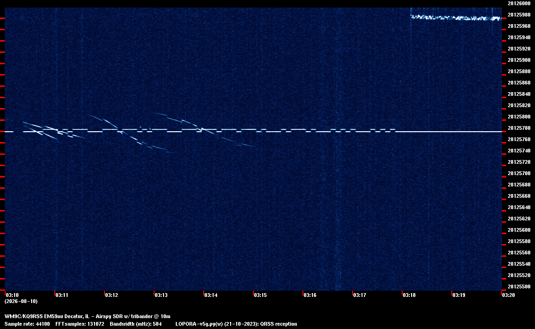Click the 28125900 frequency label

point(519,60)
